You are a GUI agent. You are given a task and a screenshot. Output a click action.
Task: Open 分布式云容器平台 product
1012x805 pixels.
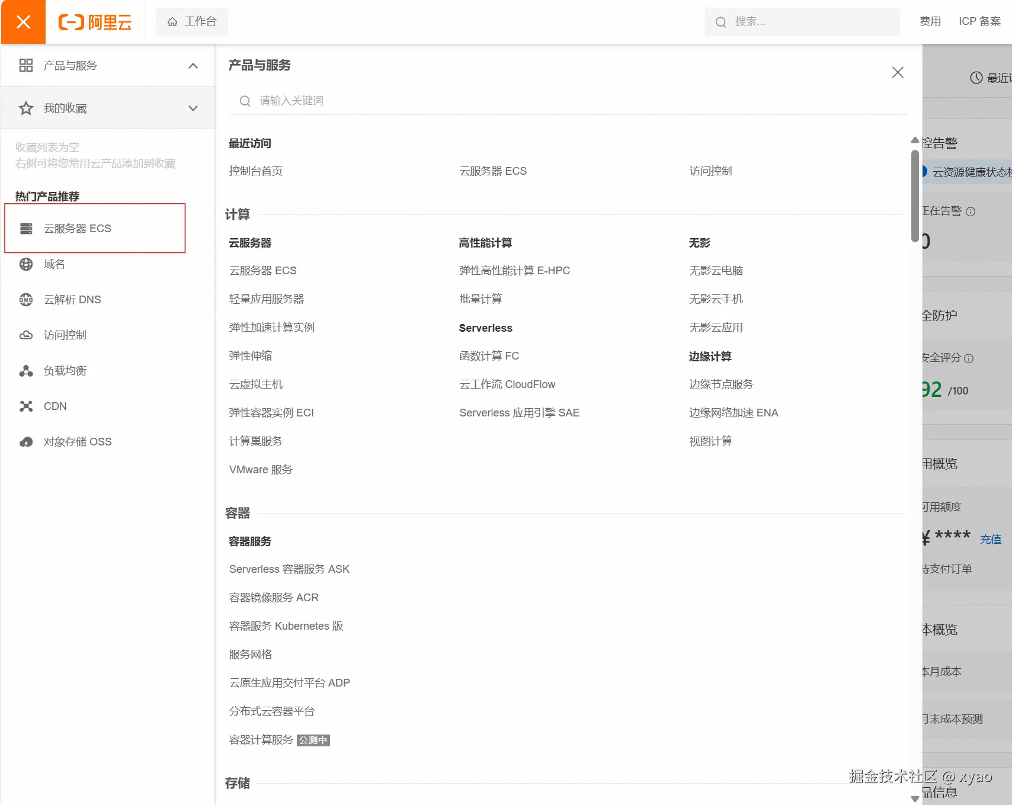pos(272,711)
